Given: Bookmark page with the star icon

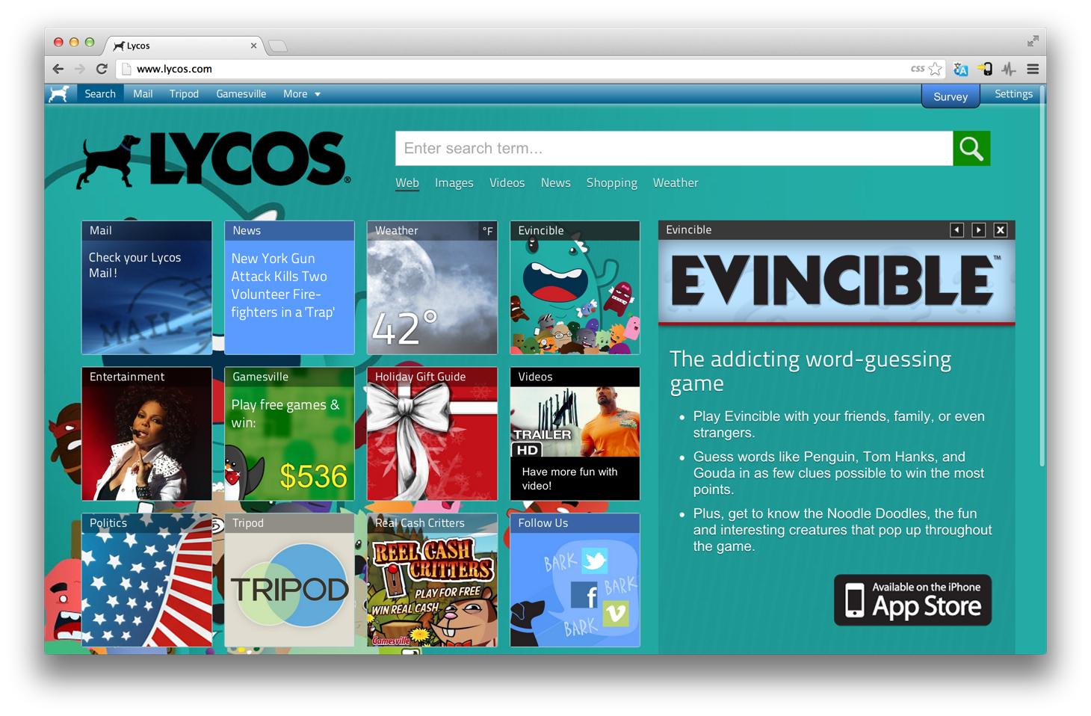Looking at the screenshot, I should coord(936,69).
